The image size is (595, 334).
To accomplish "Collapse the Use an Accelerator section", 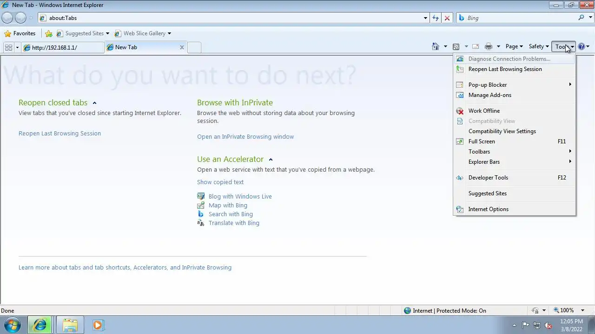I will click(271, 160).
